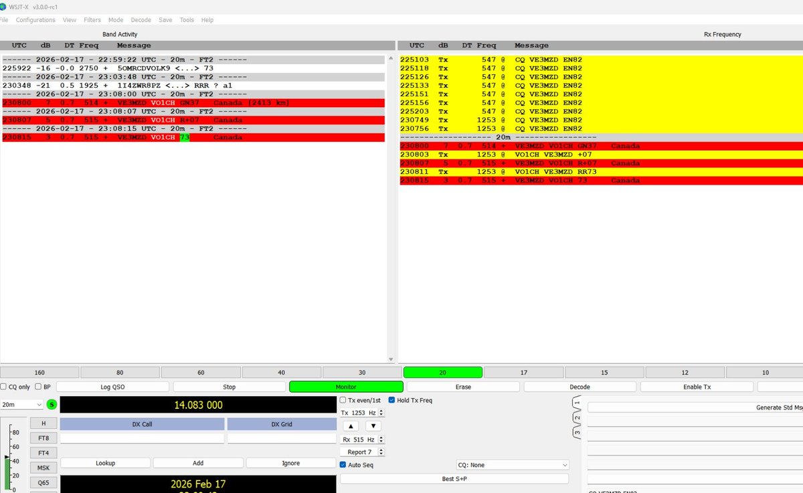Viewport: 803px width, 493px height.
Task: Click the WSJT-X application icon in title bar
Action: click(5, 6)
